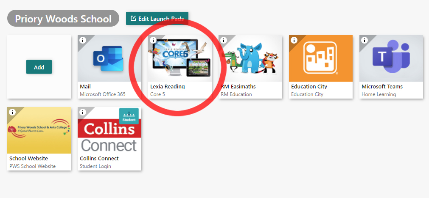Show info for Microsoft Teams tile
The image size is (429, 198).
365,40
